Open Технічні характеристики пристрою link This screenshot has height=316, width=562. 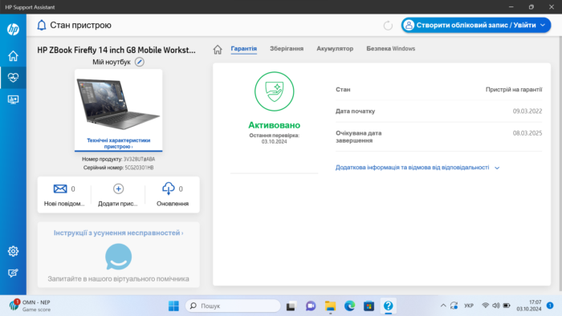[118, 143]
